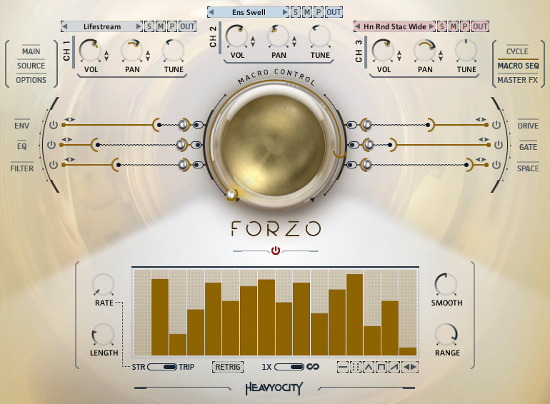Open the SOURCE page
The image size is (550, 404).
tap(31, 66)
